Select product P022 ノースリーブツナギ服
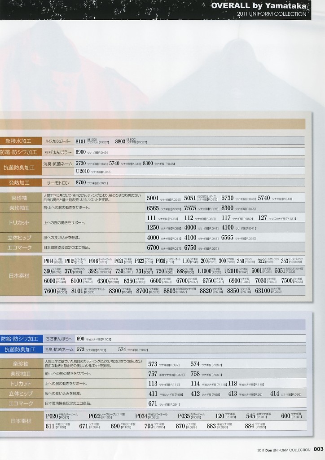 (x=94, y=416)
